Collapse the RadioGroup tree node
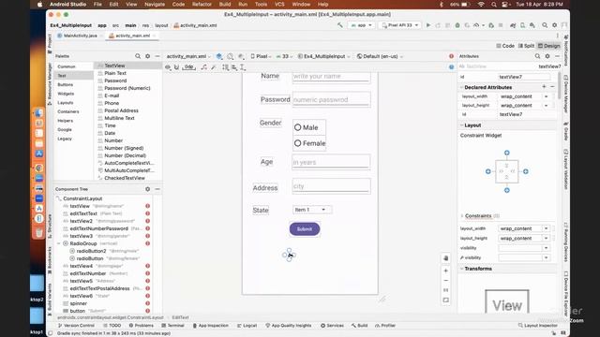Viewport: 600px width, 337px height. click(x=59, y=243)
